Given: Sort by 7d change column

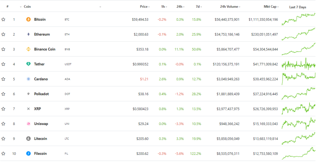Looking at the screenshot, I should click(198, 7).
